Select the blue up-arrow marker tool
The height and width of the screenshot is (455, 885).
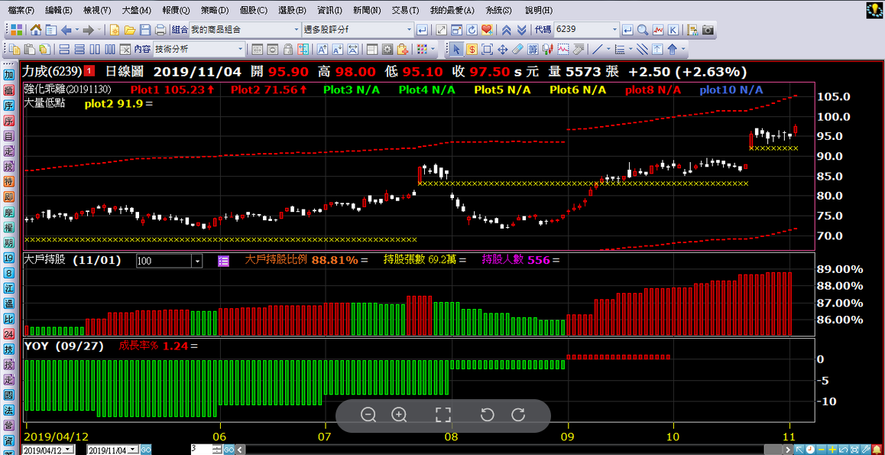(673, 49)
